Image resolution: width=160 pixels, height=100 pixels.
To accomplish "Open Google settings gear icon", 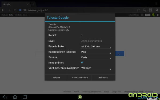I will pyautogui.click(x=158, y=15).
